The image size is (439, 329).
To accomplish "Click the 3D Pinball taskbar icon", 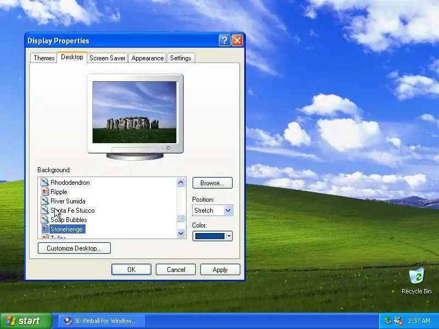I will click(x=67, y=321).
